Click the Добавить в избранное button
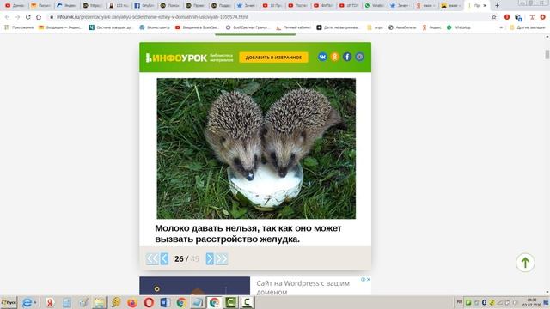The image size is (550, 309). (273, 58)
